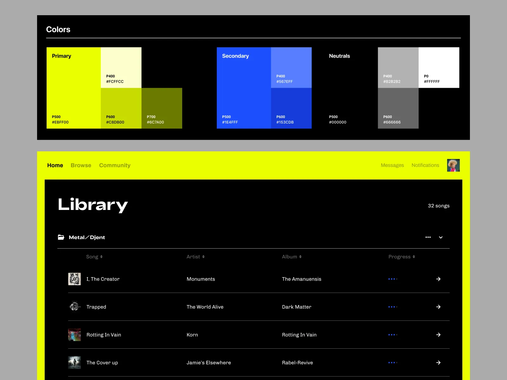Click the arrow on the Korn row
The image size is (507, 380).
point(439,335)
